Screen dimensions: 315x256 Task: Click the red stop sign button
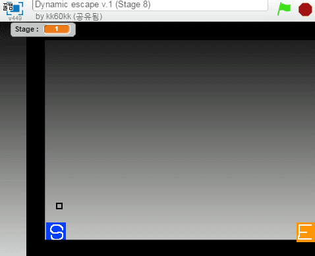[x=305, y=9]
